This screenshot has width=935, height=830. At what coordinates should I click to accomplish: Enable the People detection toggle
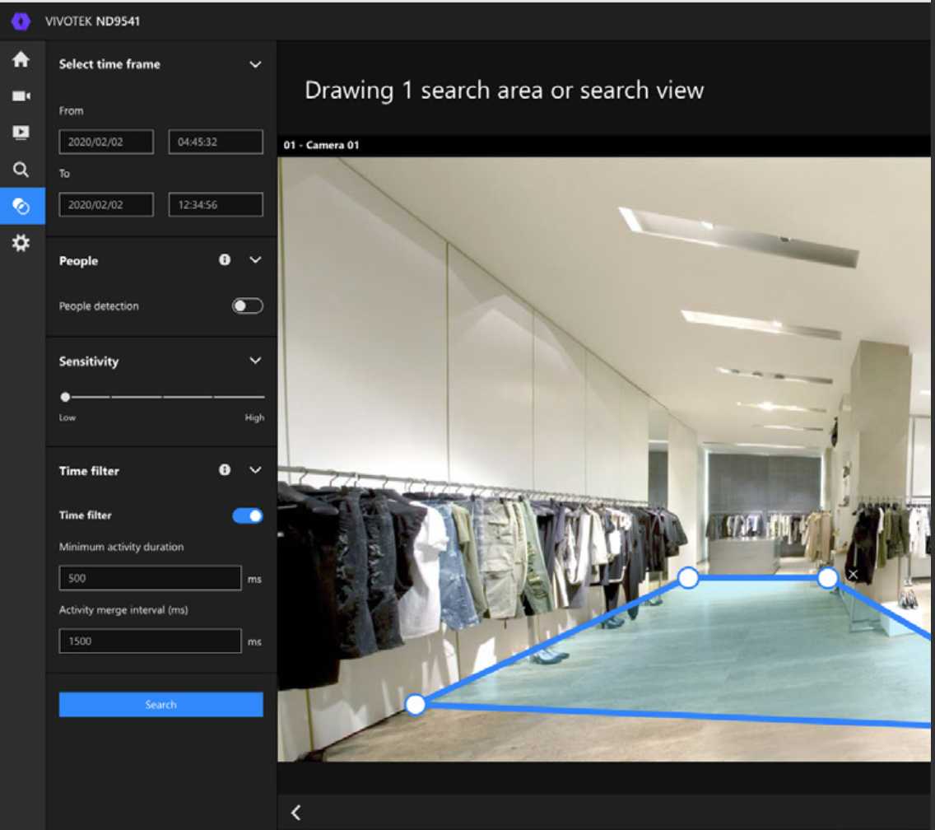point(247,306)
